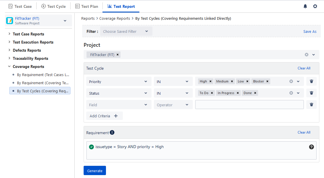Screen dimensions: 324x178
Task: Open the Status field dropdown
Action: tap(119, 93)
